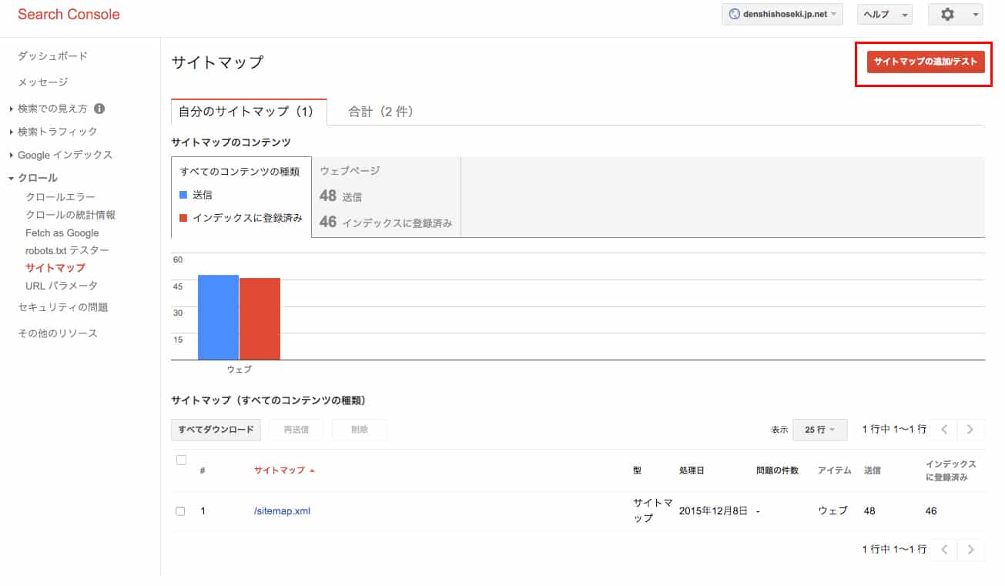Open クロールエラー in the sidebar
Viewport: 1005px width, 586px height.
[61, 198]
